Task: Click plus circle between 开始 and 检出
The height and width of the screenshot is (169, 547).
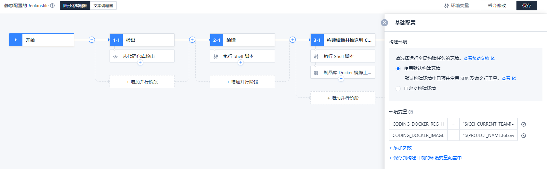Action: point(92,40)
